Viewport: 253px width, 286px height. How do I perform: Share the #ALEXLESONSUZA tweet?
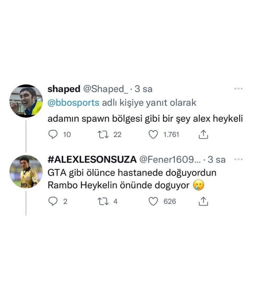[x=203, y=201]
